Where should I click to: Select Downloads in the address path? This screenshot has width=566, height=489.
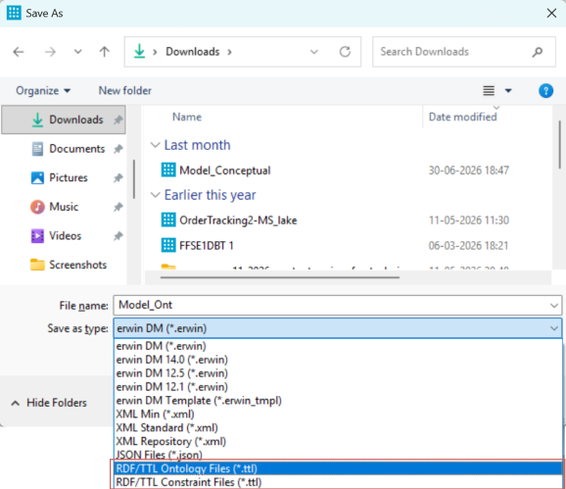click(192, 52)
